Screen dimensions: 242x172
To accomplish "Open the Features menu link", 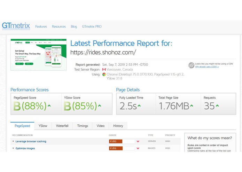I will point(41,26).
